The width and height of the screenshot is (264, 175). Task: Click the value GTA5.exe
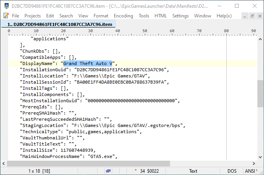(x=101, y=156)
